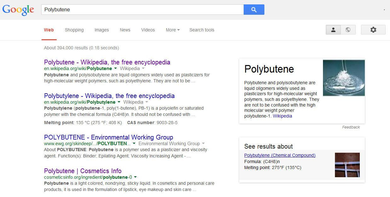Expand the More dropdown menu
The height and width of the screenshot is (197, 390).
tap(172, 30)
